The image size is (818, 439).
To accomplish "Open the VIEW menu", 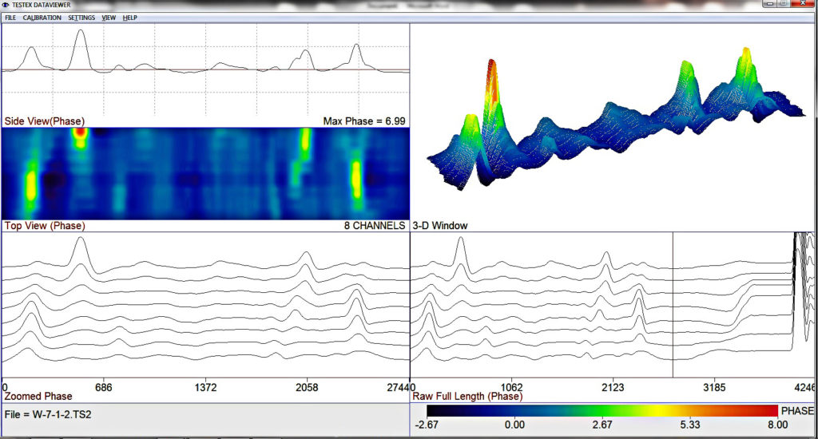I will point(109,18).
